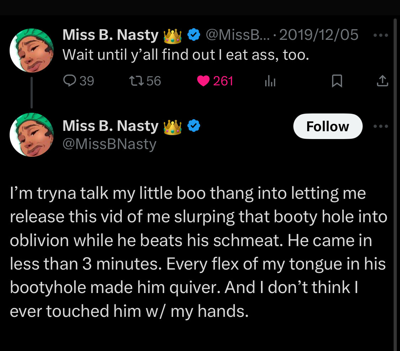The width and height of the screenshot is (400, 351).
Task: Click the crown emoji in the first tweet's name
Action: click(172, 36)
